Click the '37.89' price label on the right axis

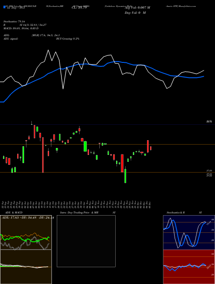point(209,171)
